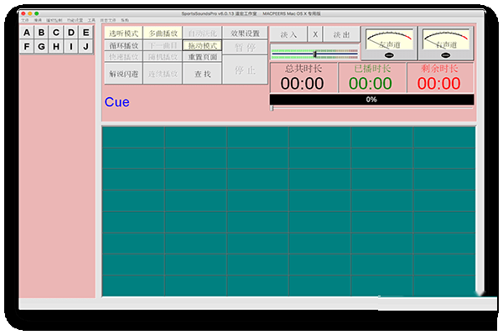Screen dimensions: 503x335
Task: Toggle the 选听模式 preview mode
Action: [123, 33]
